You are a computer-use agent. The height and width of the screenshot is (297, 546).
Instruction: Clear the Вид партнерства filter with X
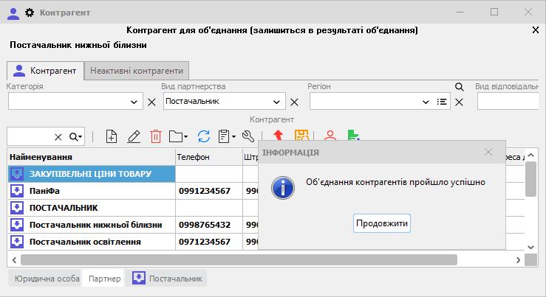tap(294, 102)
